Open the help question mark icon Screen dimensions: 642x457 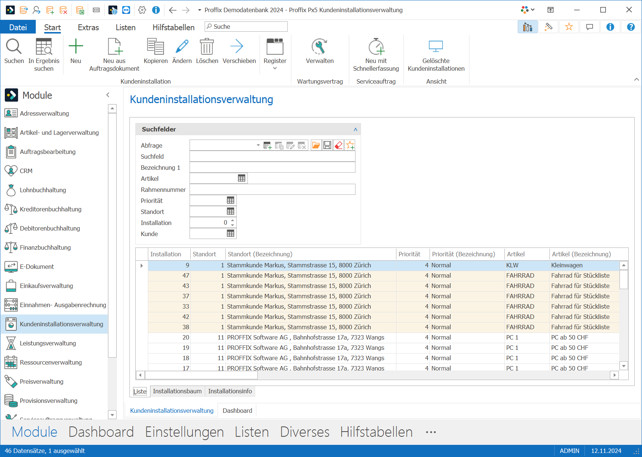(x=631, y=27)
